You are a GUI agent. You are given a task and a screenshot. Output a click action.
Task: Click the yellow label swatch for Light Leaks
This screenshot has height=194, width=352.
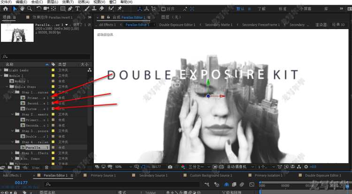pos(53,70)
